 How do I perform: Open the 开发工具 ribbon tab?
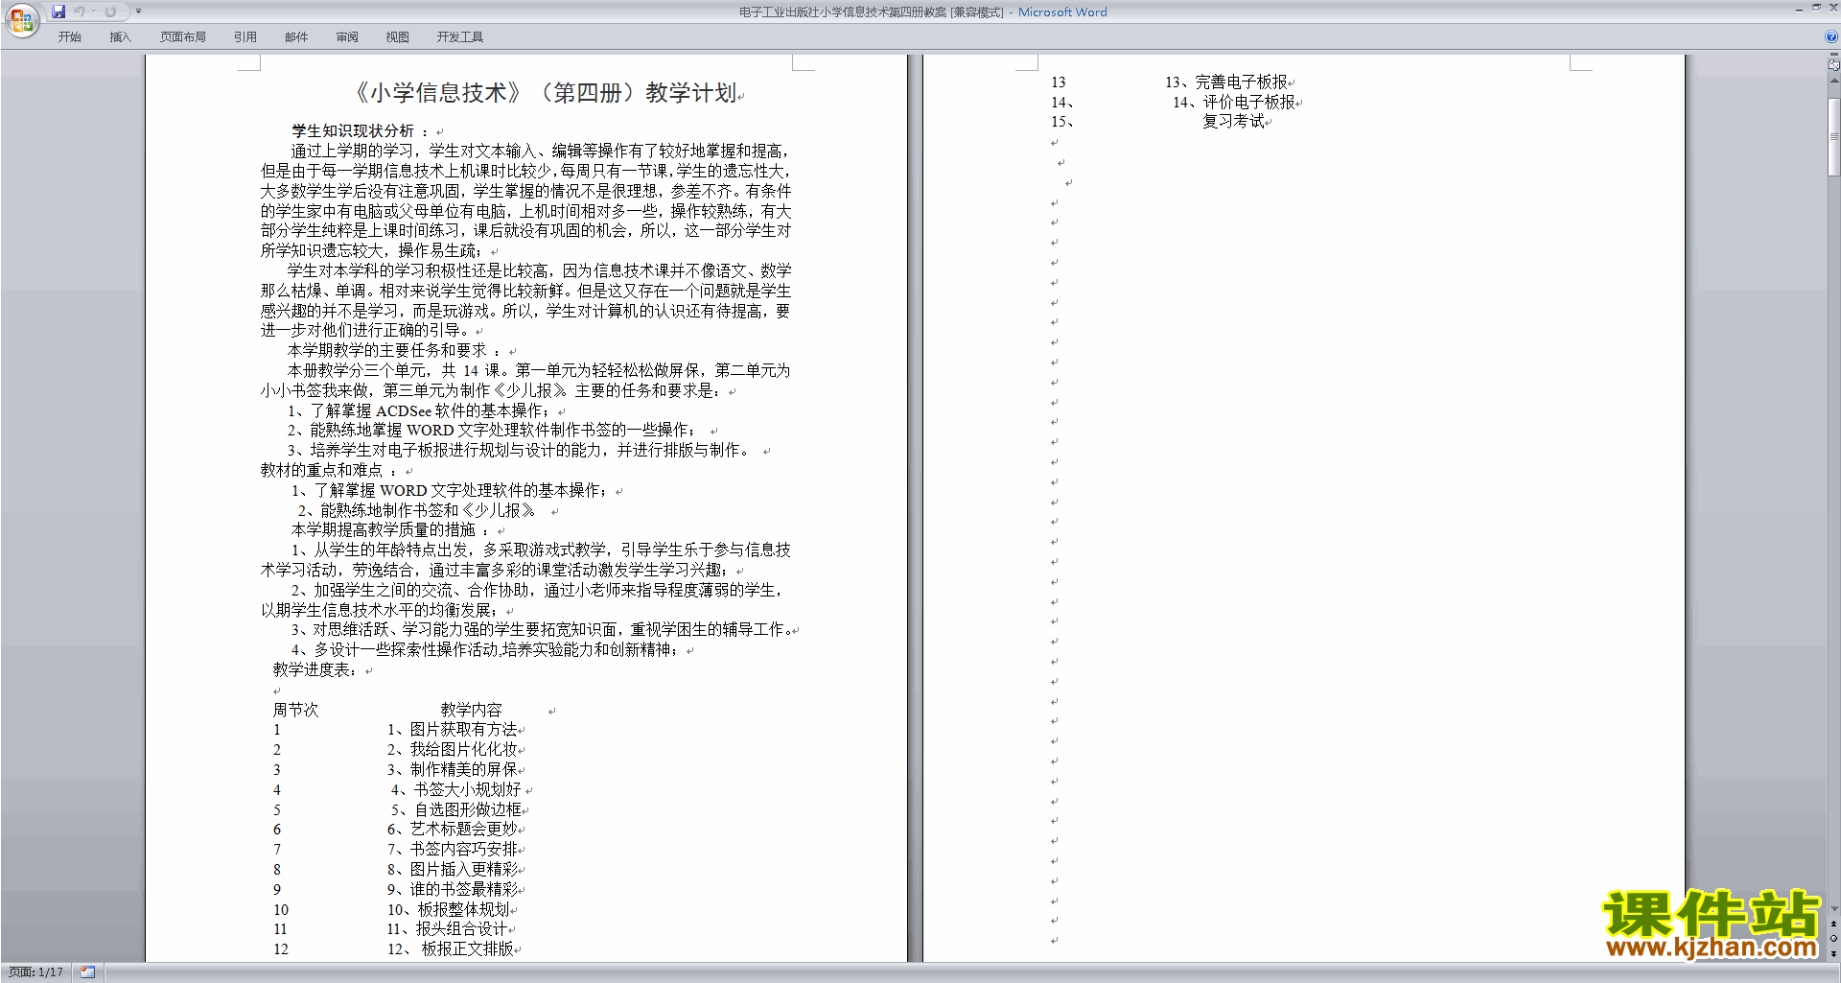click(460, 36)
